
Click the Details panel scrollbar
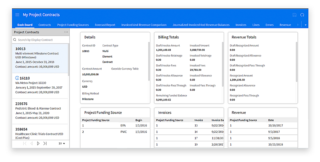click(x=148, y=60)
